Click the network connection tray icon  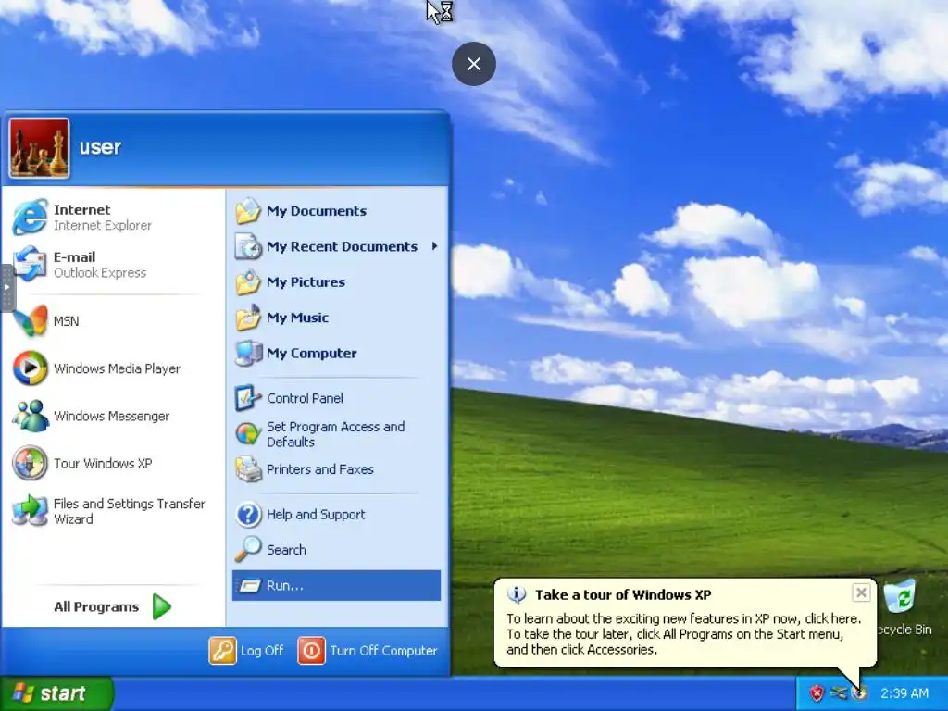tap(838, 692)
